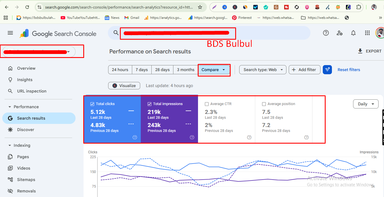Enable the Average CTR checkbox
The height and width of the screenshot is (197, 384).
pyautogui.click(x=207, y=104)
